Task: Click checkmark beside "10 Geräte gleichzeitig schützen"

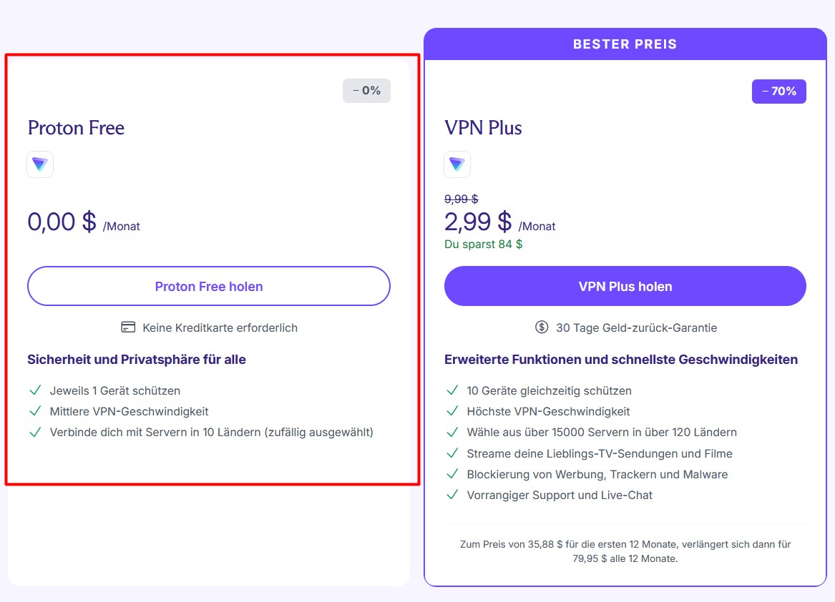Action: tap(452, 390)
